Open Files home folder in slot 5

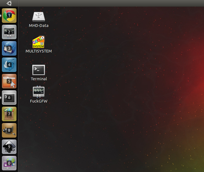pyautogui.click(x=9, y=81)
